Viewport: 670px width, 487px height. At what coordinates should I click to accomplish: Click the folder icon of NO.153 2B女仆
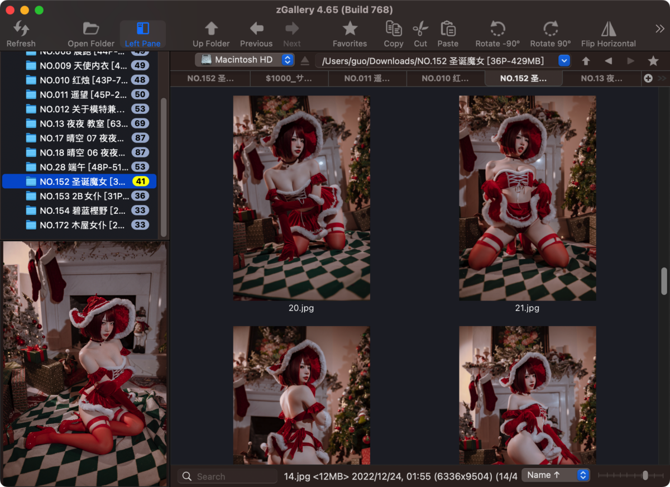31,196
